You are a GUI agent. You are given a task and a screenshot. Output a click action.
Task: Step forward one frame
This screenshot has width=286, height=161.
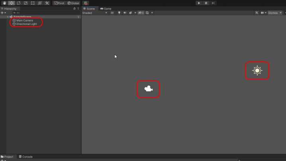213,3
